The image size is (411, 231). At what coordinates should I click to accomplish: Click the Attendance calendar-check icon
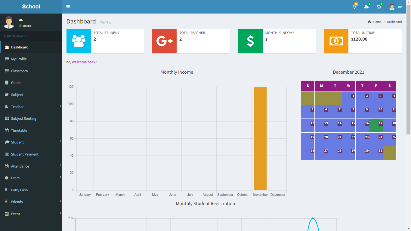point(7,166)
